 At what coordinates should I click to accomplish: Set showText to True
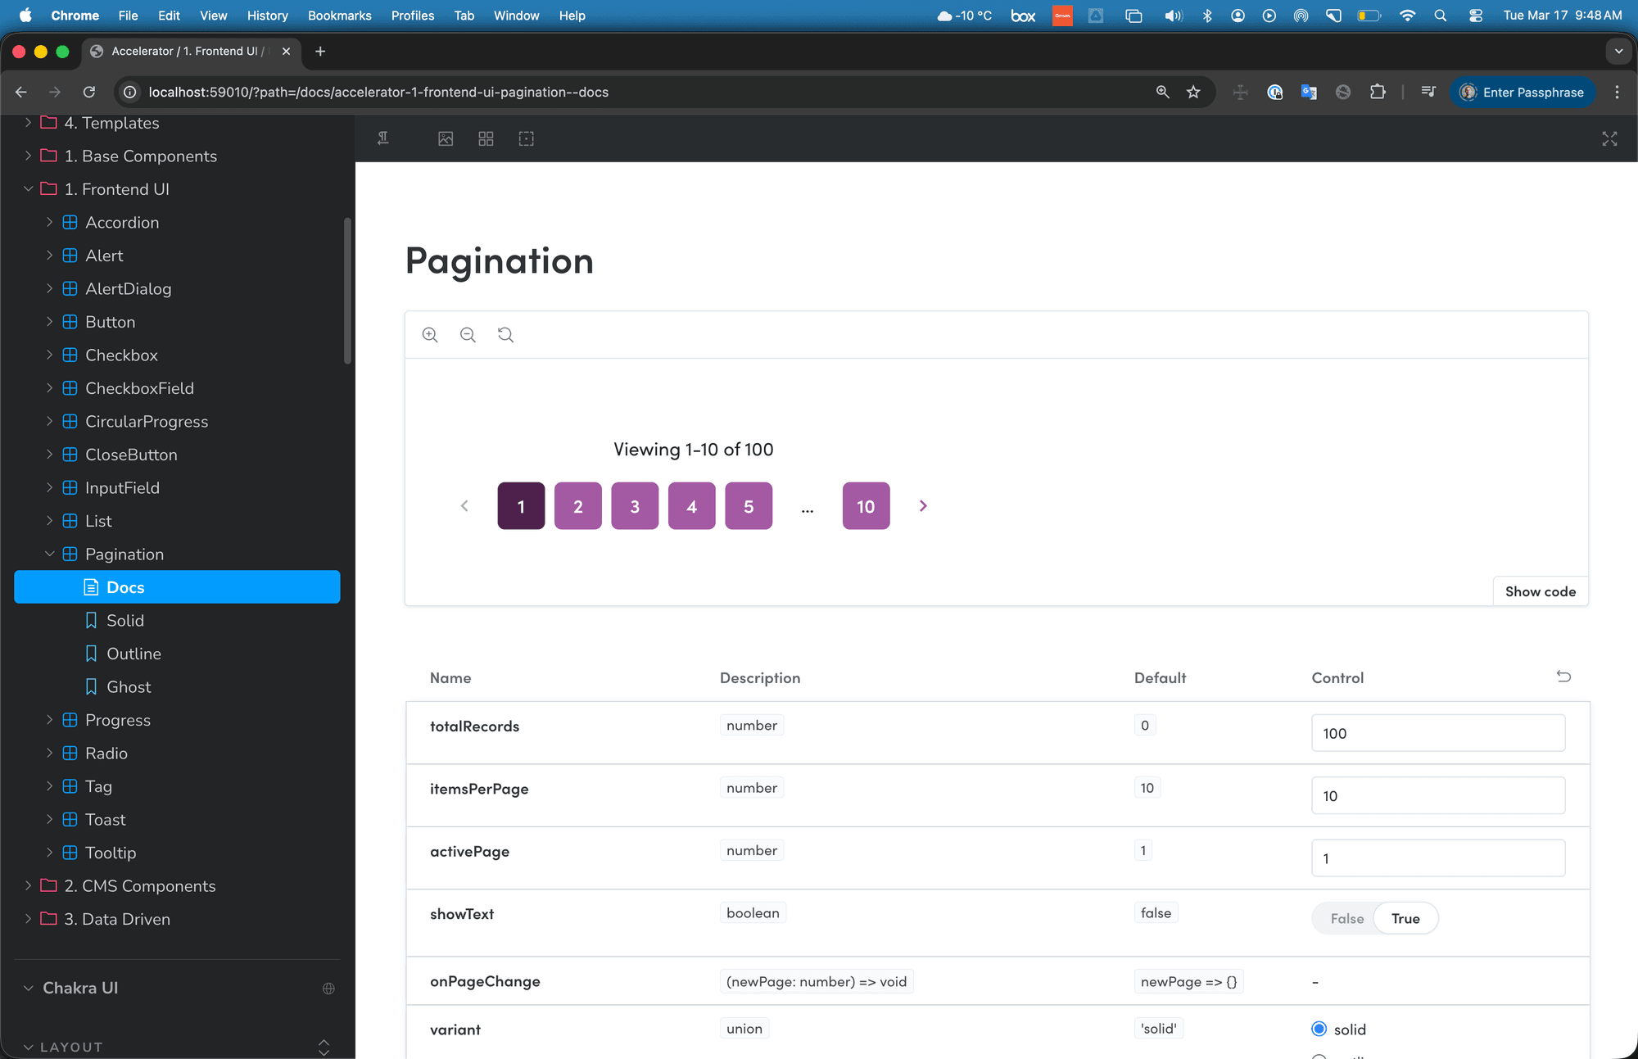[1405, 918]
